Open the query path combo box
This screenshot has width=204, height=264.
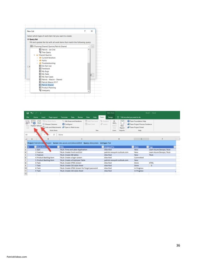[60, 46]
